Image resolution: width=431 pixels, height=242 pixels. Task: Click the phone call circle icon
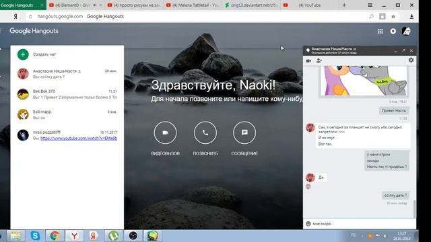tap(205, 132)
